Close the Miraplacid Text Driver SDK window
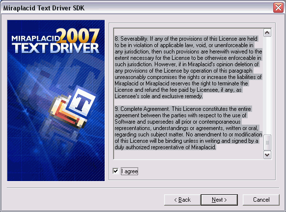The height and width of the screenshot is (212, 286). [x=278, y=8]
